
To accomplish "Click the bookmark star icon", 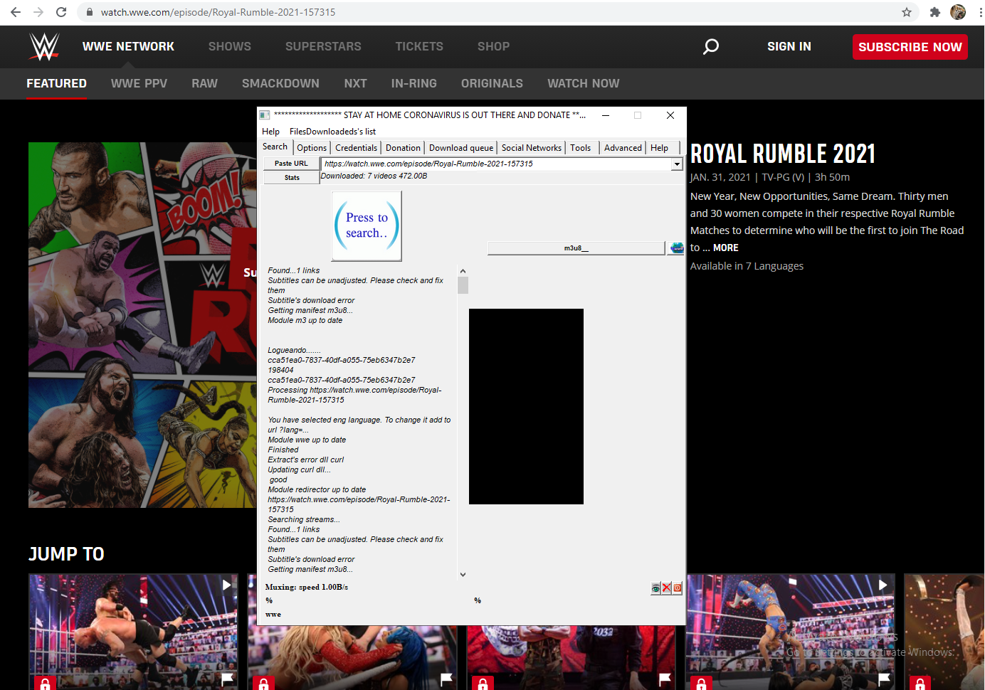I will [x=907, y=12].
